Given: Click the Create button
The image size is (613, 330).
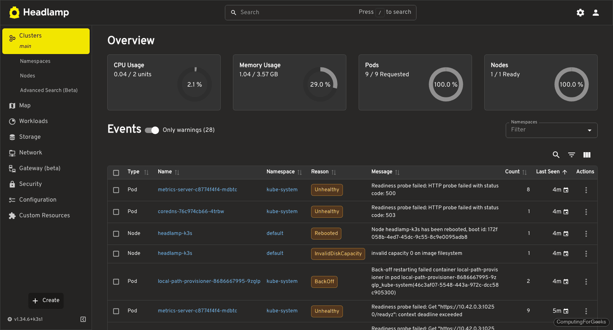Looking at the screenshot, I should pos(46,300).
